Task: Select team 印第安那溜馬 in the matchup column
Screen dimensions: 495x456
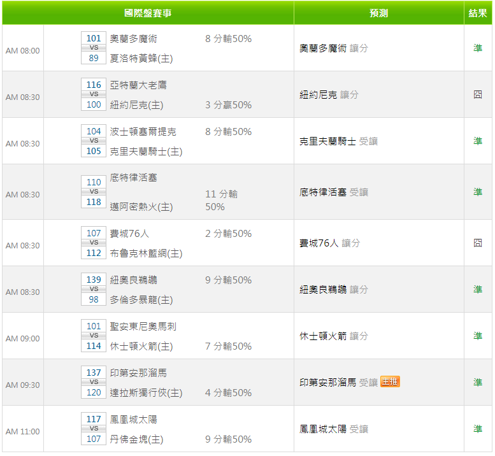Action: point(138,373)
